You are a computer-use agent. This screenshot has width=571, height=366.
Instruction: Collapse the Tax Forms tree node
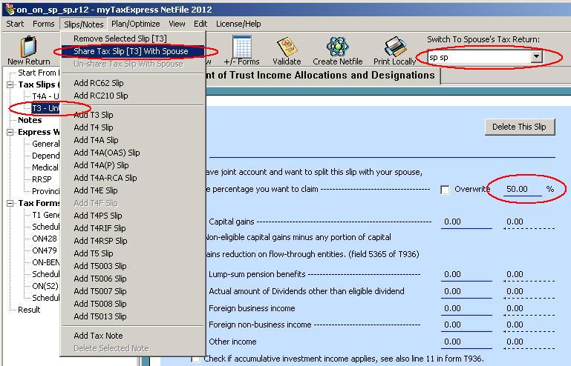click(10, 203)
